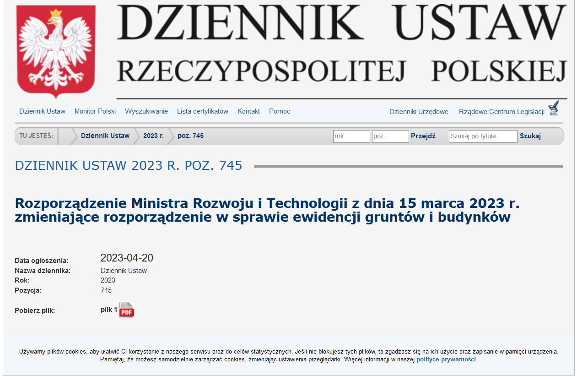The image size is (577, 376).
Task: Switch to Monitor Polski section
Action: pyautogui.click(x=95, y=111)
